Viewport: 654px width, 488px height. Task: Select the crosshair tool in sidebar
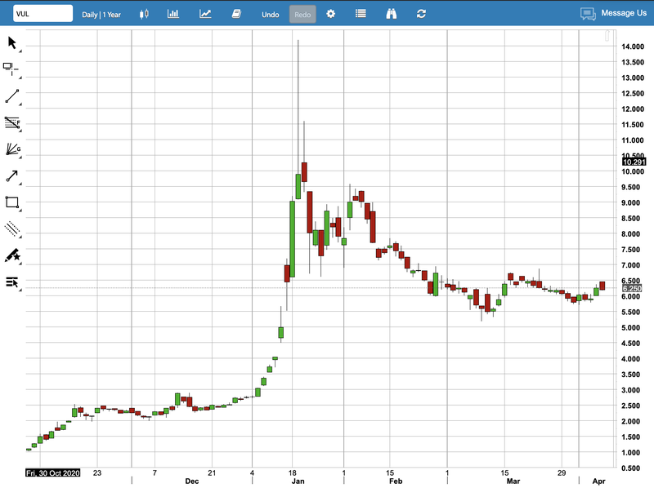(11, 69)
